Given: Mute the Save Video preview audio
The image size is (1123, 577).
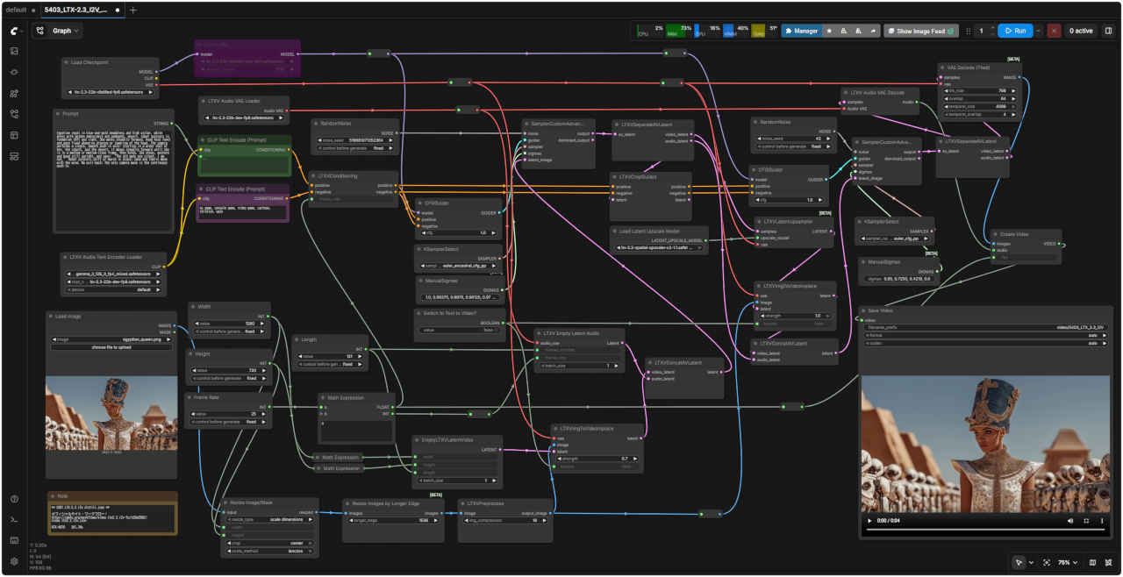Looking at the screenshot, I should [x=1070, y=521].
